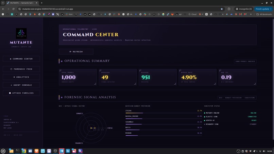Bookmark this page with star icon
This screenshot has width=274, height=154.
222,9
